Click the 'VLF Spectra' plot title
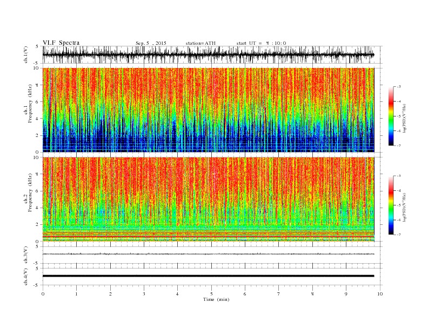 click(x=61, y=43)
